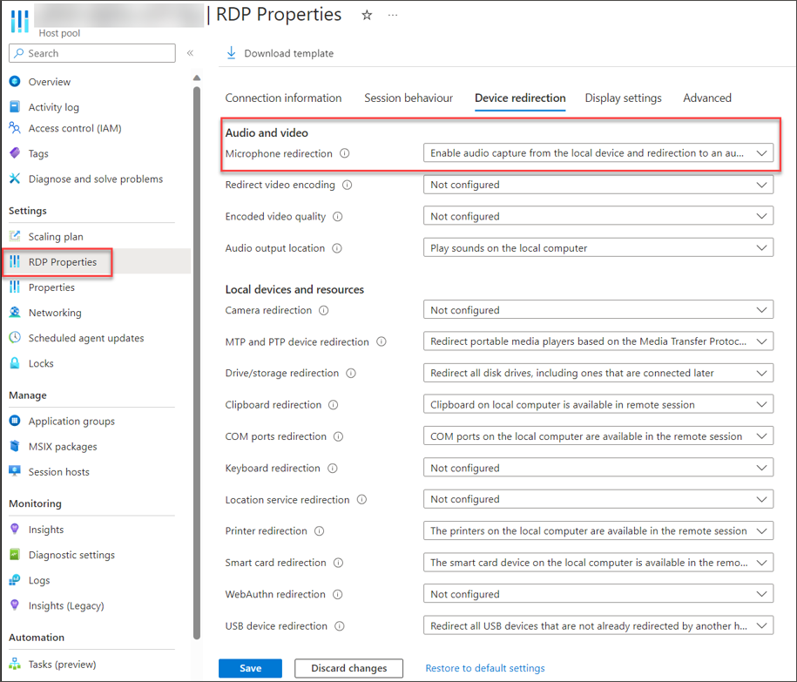The image size is (797, 682).
Task: Open the Location service redirection dropdown
Action: click(598, 499)
